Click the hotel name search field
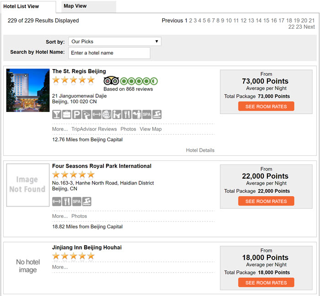The height and width of the screenshot is (296, 320). [109, 53]
